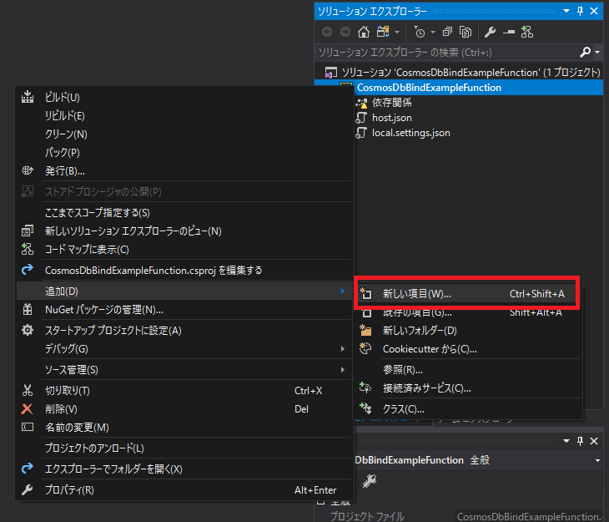
Task: Open the 追加(D) submenu
Action: (x=184, y=291)
